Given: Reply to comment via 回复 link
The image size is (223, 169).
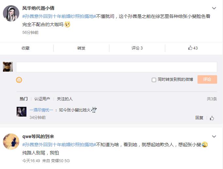Looking at the screenshot, I should [199, 118].
